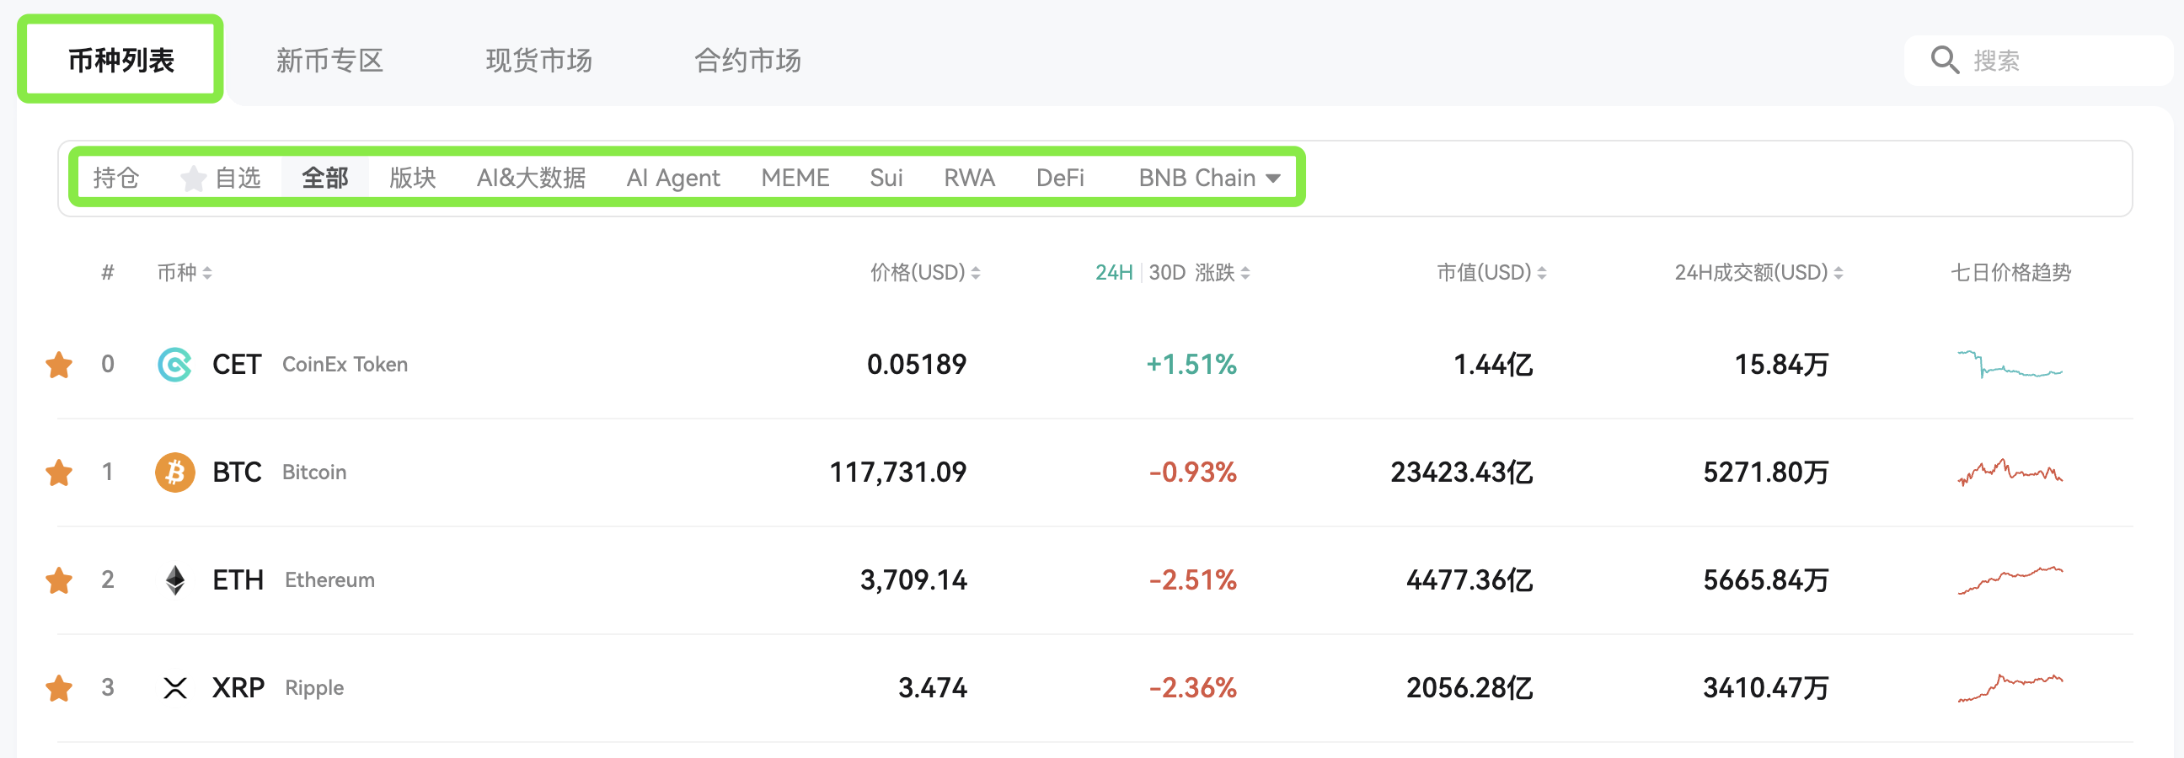Open the ETH coin name link

pos(238,580)
